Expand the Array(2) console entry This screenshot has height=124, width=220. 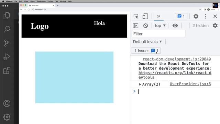click(x=140, y=84)
